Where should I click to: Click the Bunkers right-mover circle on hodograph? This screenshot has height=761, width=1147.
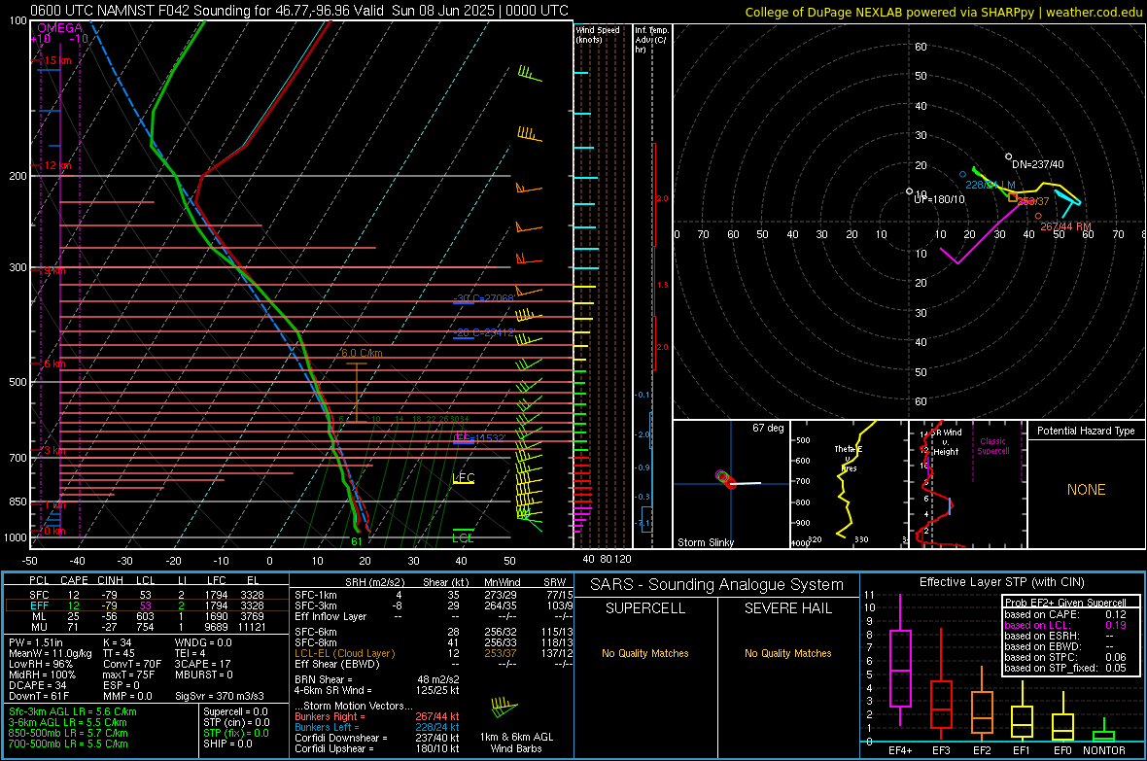1039,216
